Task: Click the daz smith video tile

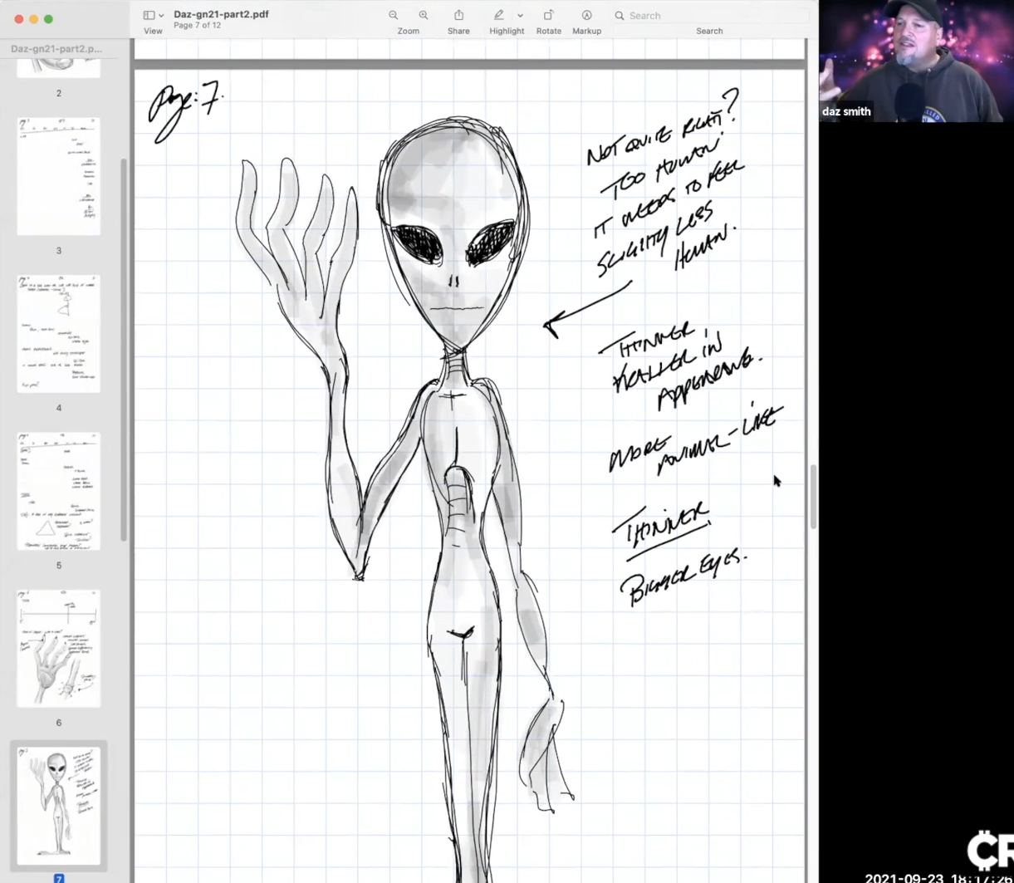Action: [916, 61]
